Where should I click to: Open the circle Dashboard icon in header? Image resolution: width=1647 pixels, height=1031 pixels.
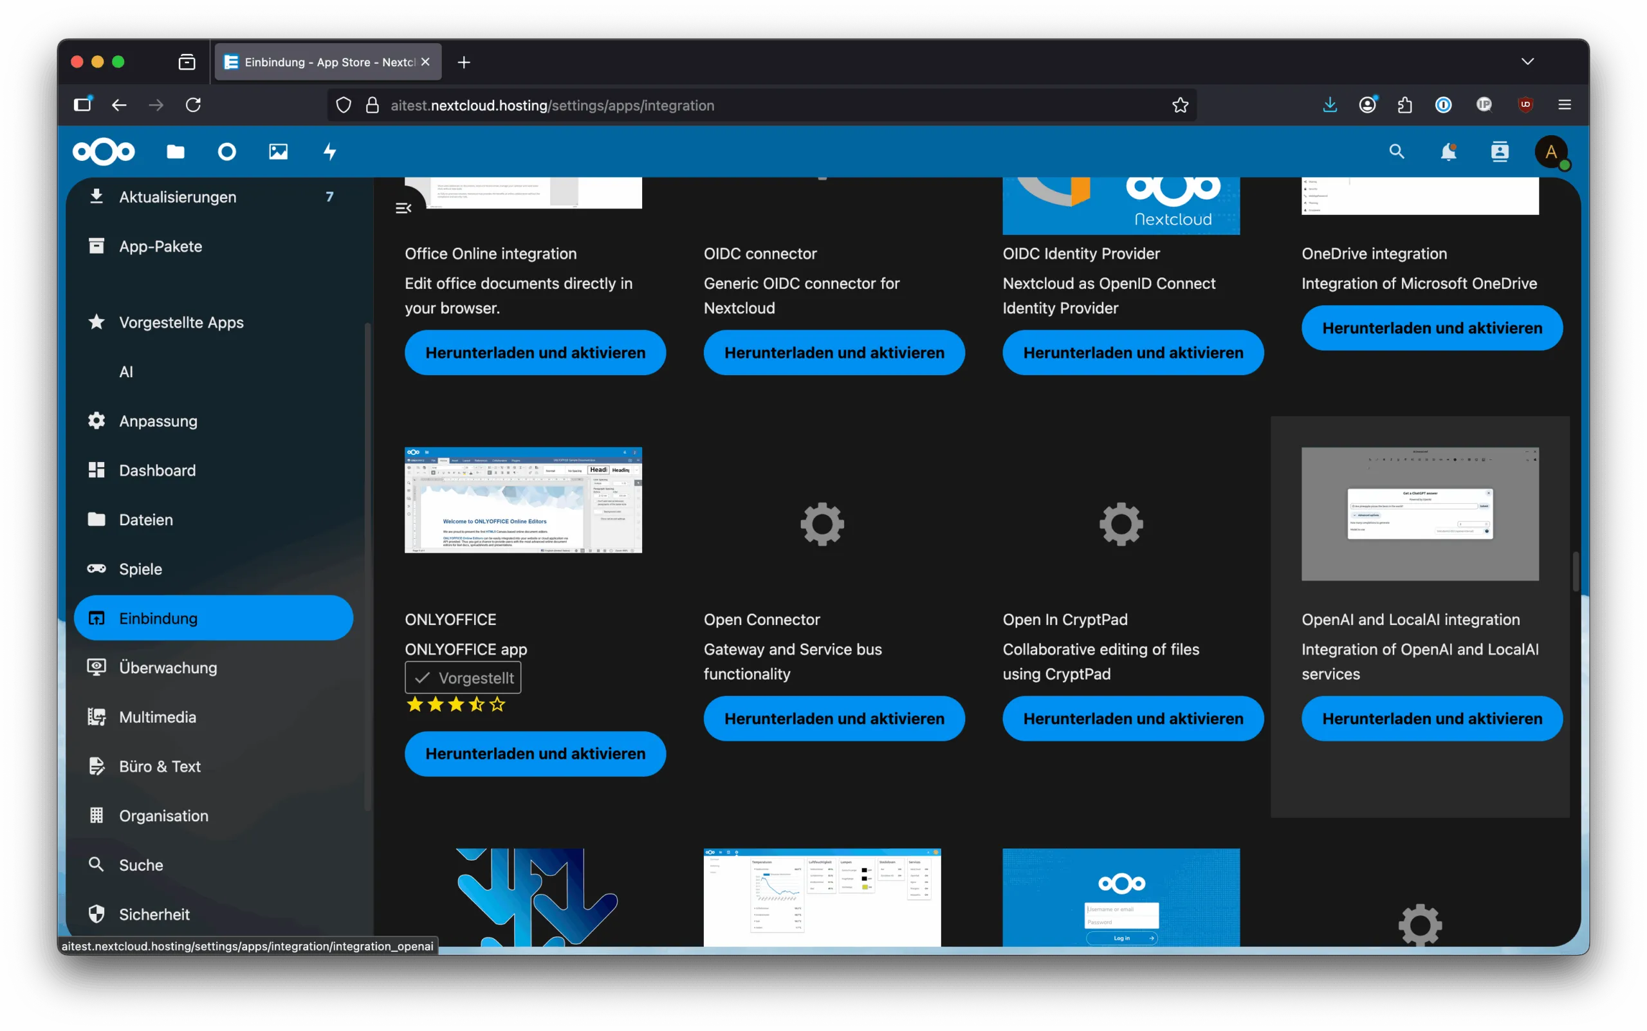tap(226, 151)
